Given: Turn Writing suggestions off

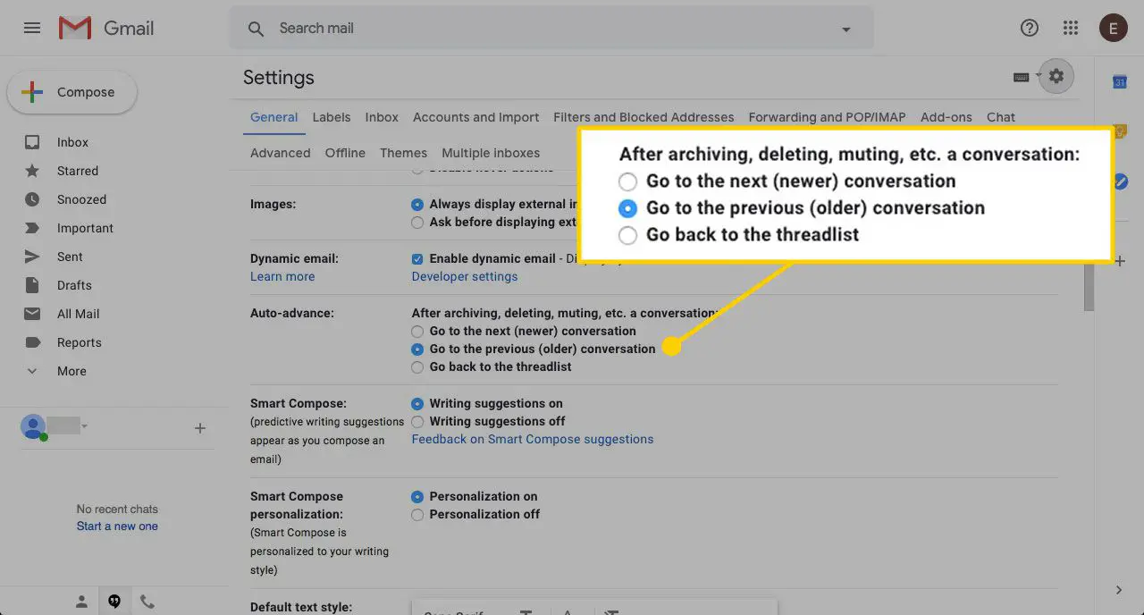Looking at the screenshot, I should 417,421.
